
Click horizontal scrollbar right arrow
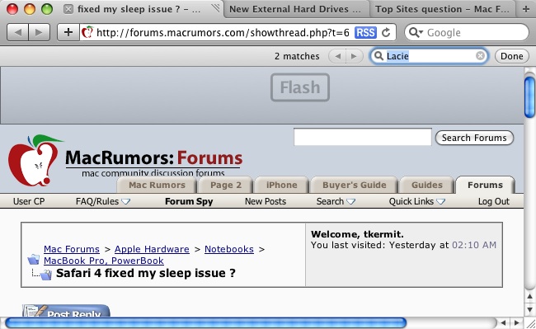(x=516, y=322)
